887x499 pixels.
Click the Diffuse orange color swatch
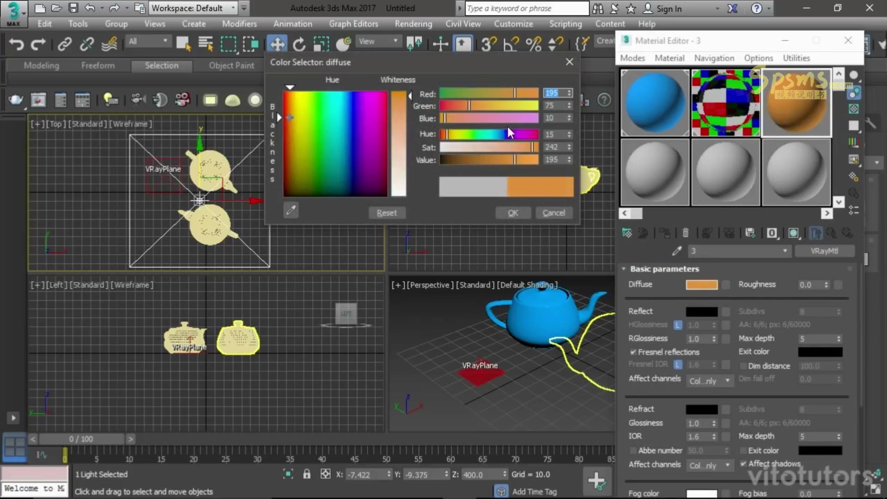(x=702, y=285)
